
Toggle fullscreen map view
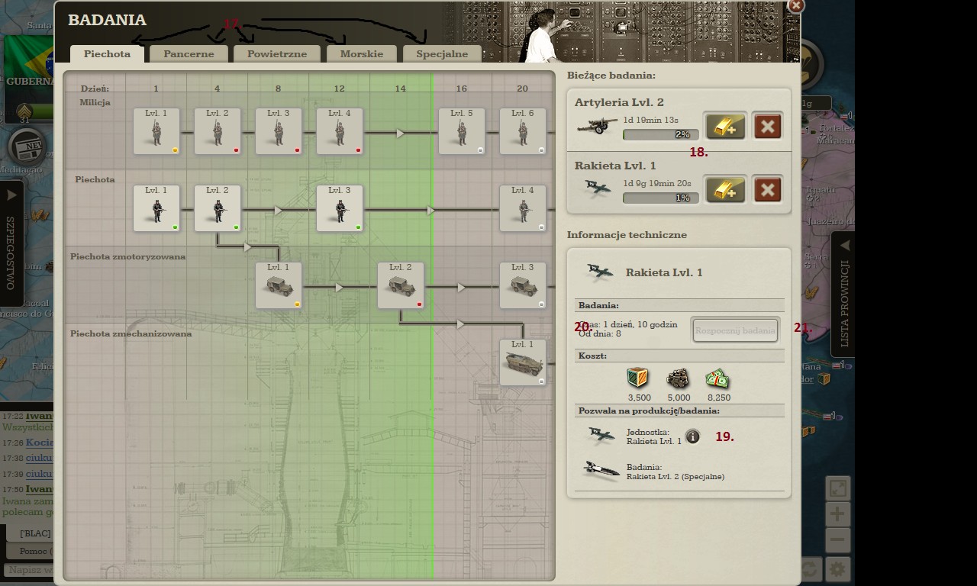coord(837,488)
